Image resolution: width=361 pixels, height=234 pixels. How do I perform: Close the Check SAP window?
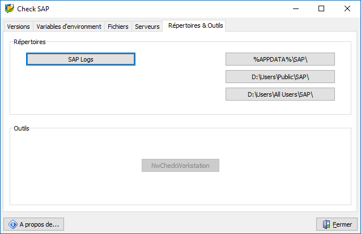pos(347,8)
